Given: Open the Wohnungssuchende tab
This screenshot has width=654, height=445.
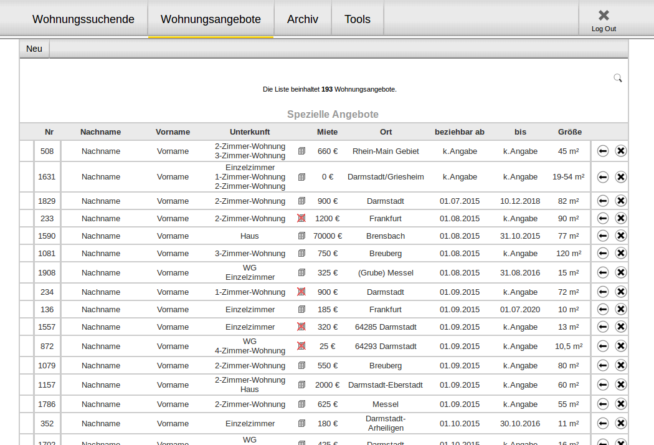Looking at the screenshot, I should click(x=83, y=19).
